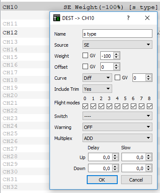Increase the Offset value with up arrow
160x193 pixels.
pyautogui.click(x=116, y=65)
